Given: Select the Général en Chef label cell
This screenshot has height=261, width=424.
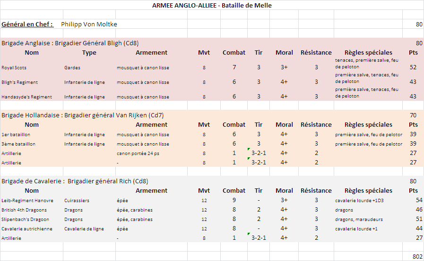Looking at the screenshot, I should tap(27, 24).
